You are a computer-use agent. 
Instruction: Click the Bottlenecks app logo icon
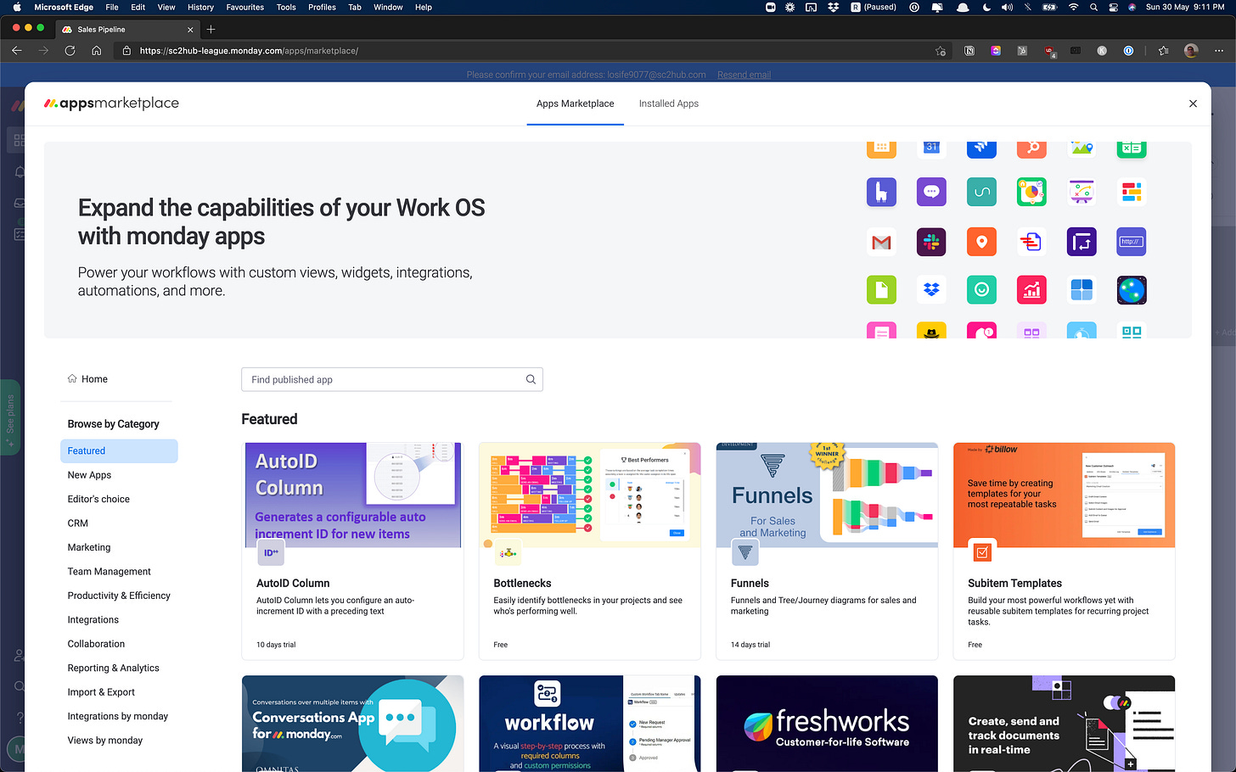[x=508, y=552]
